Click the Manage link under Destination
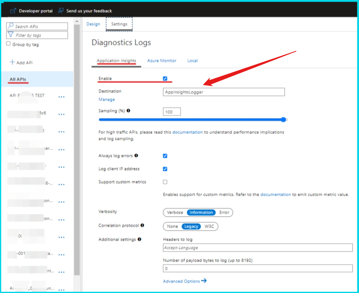359x293 pixels. coord(107,100)
